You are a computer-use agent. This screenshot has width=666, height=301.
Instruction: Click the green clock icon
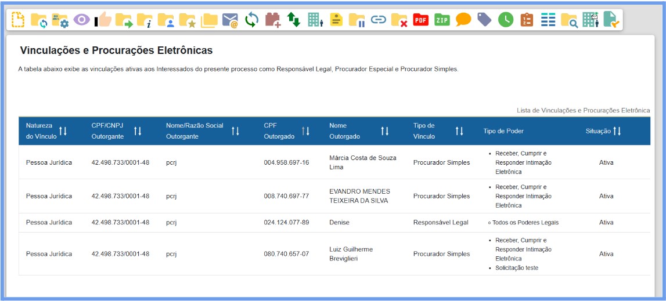pyautogui.click(x=506, y=20)
